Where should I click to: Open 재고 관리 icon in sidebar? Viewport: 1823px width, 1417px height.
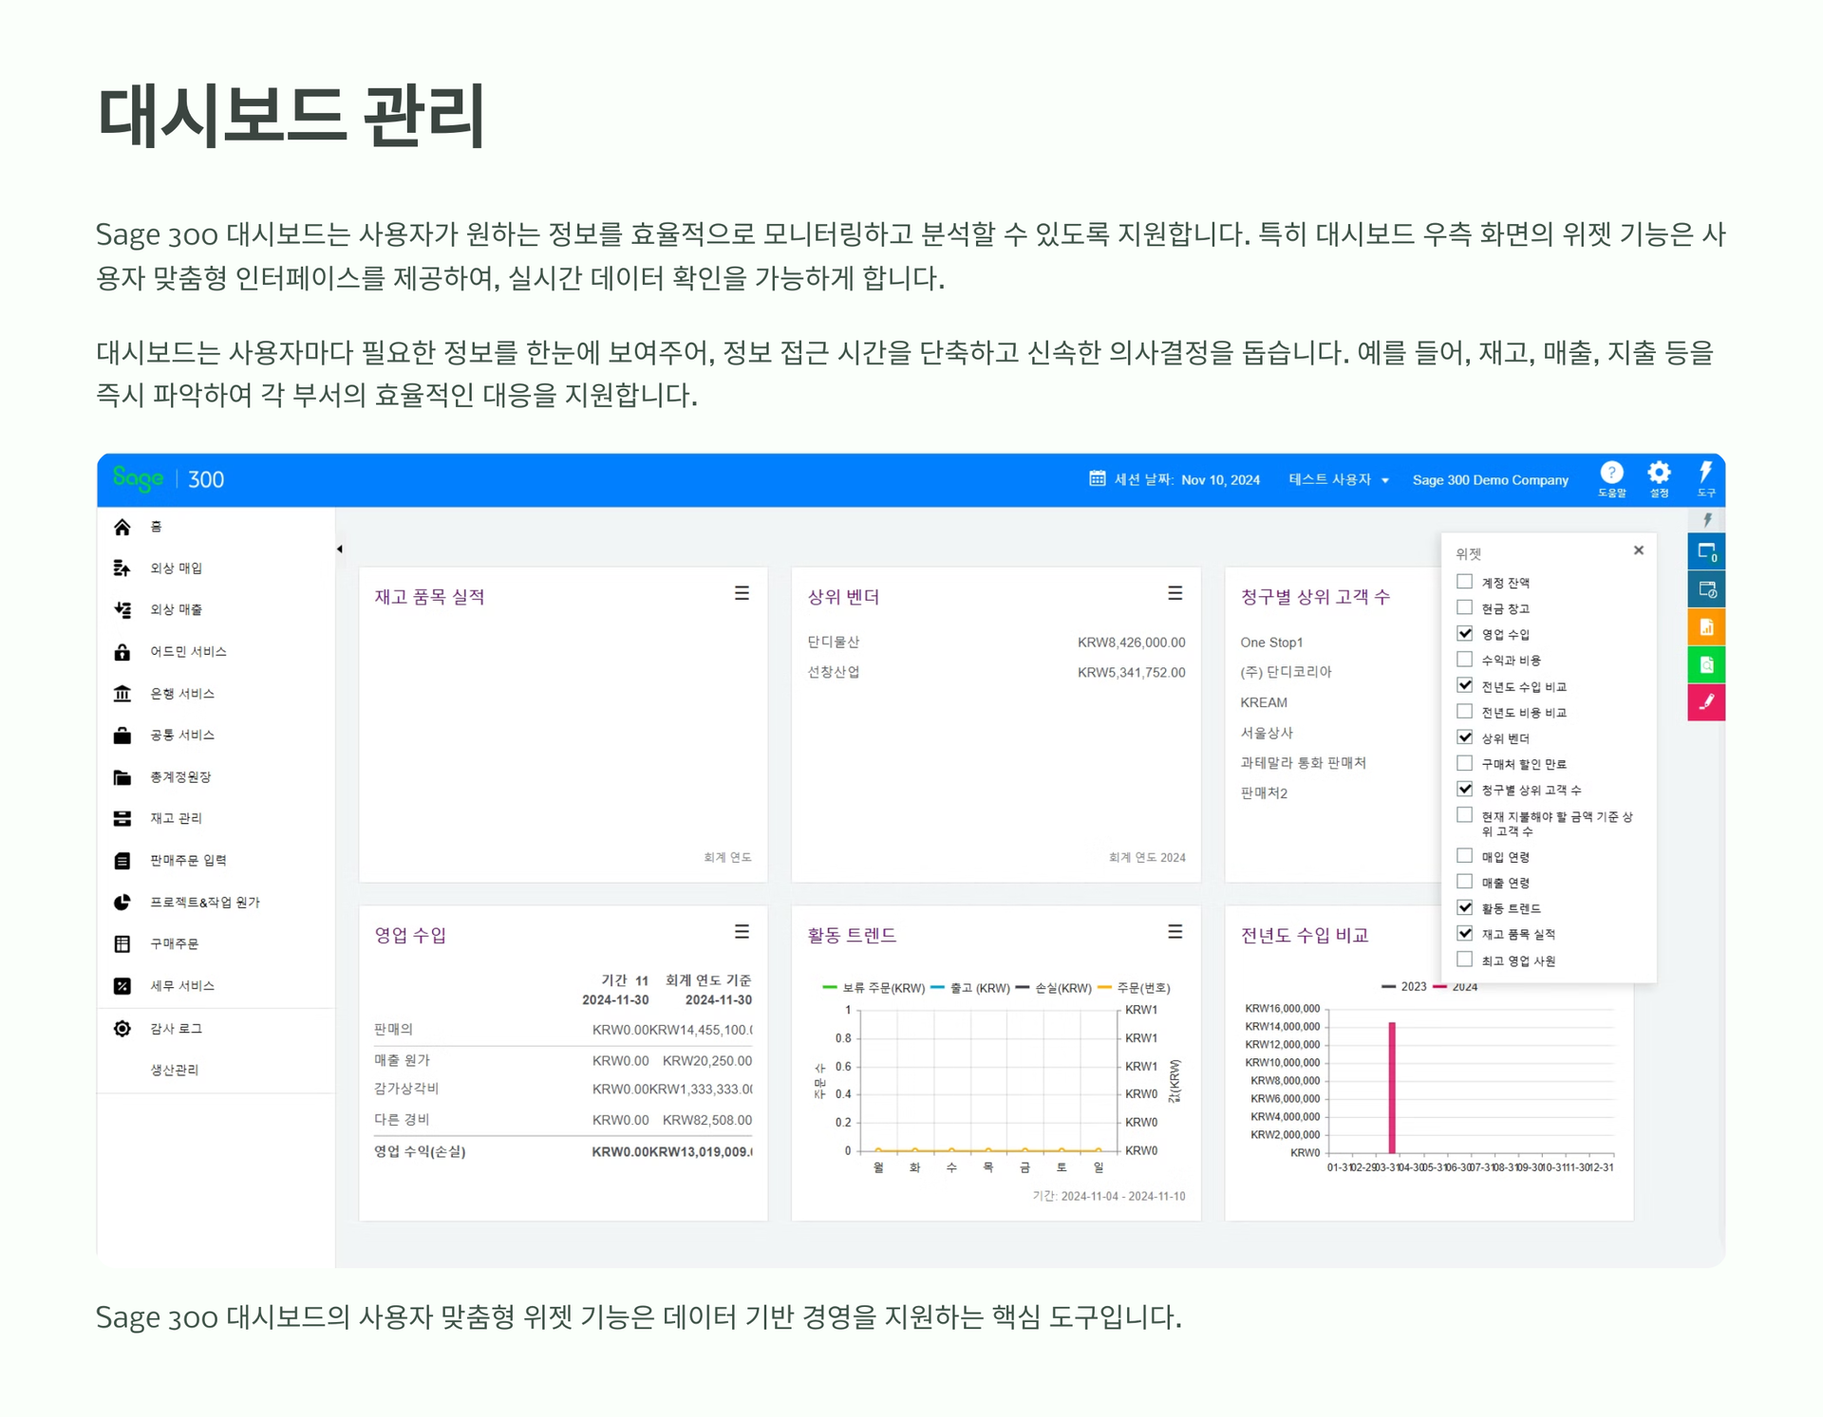click(122, 819)
